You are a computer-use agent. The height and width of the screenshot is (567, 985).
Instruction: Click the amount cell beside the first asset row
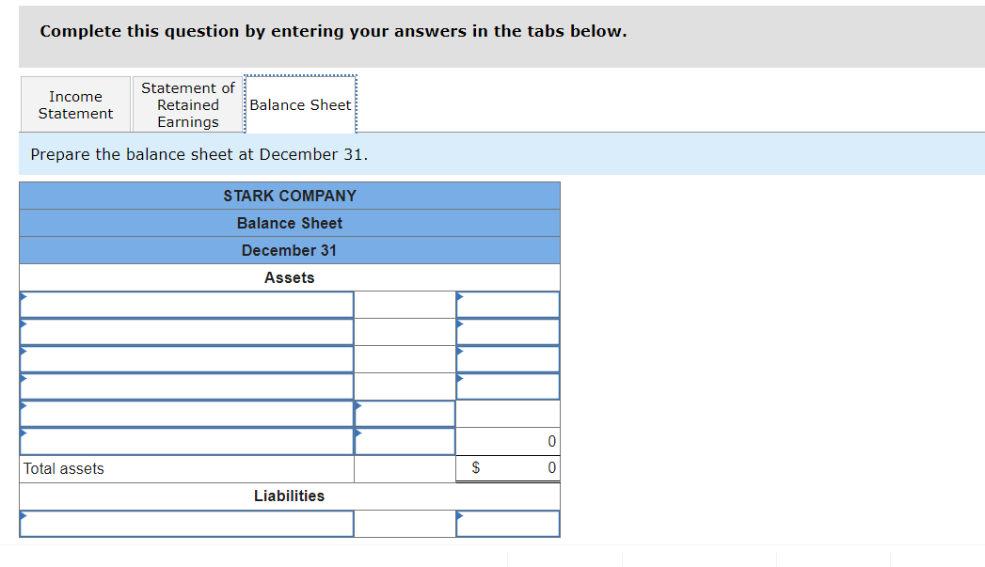(508, 304)
